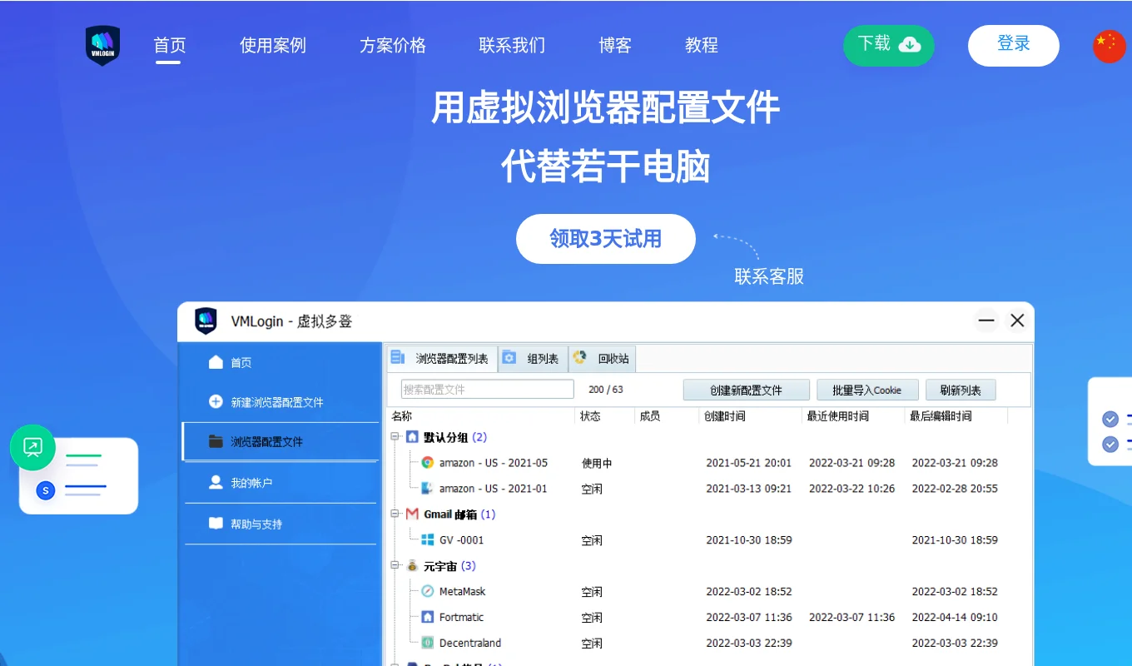Click the Gmail icon next to Gmail 邮箱
The width and height of the screenshot is (1132, 666).
[412, 514]
